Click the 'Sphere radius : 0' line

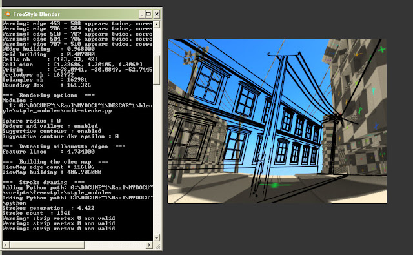[32, 121]
